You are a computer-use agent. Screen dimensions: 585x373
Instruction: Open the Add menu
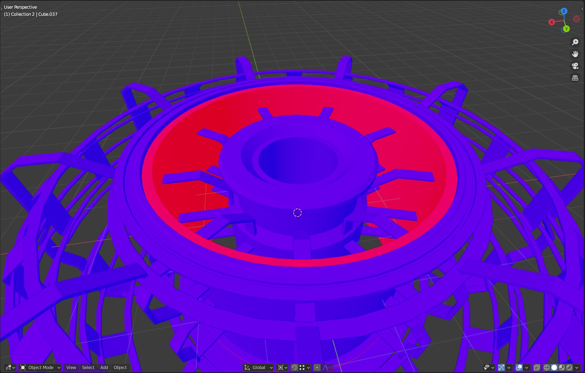(104, 367)
